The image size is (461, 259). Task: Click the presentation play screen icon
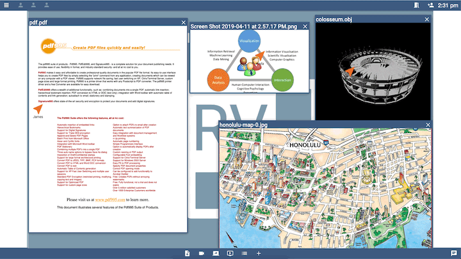[x=230, y=253]
